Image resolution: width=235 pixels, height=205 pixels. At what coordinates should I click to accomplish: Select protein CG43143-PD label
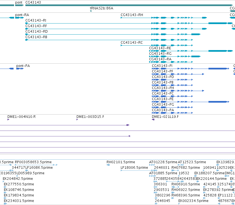pyautogui.click(x=163, y=77)
